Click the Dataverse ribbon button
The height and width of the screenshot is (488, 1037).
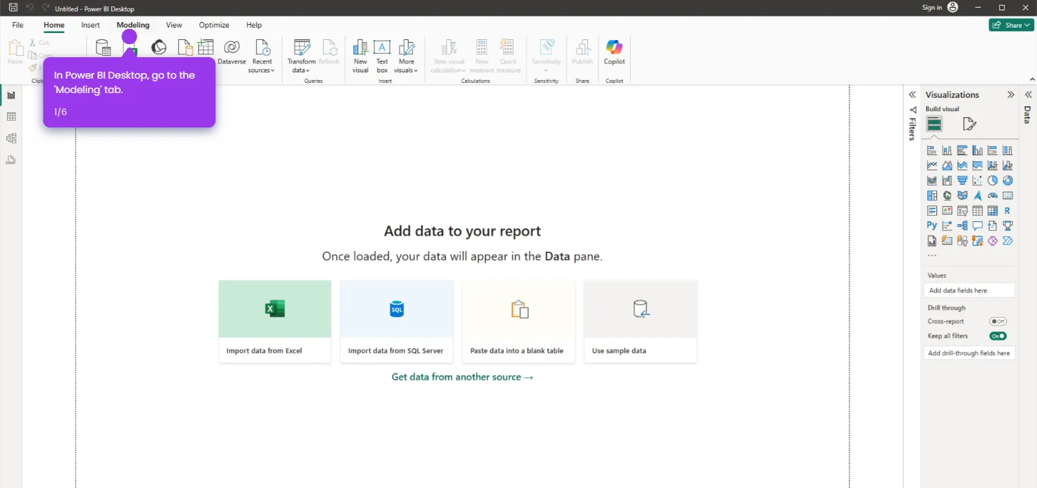click(232, 52)
